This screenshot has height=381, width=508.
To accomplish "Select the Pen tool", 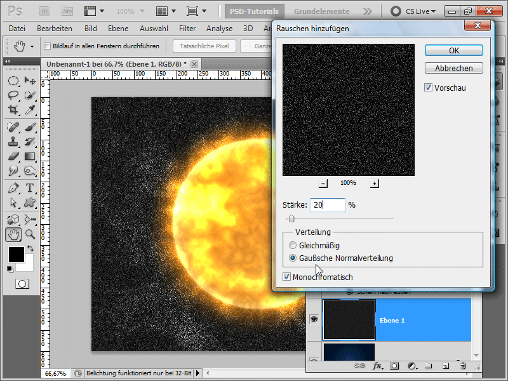I will [x=13, y=188].
